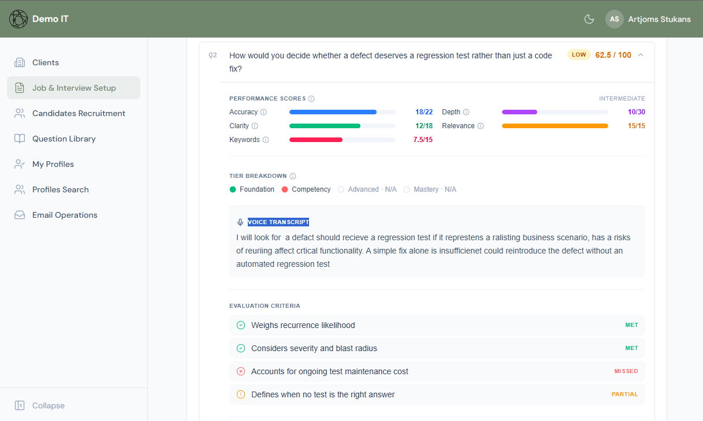
Task: Click orange warning icon for no-test criterion
Action: [x=241, y=394]
